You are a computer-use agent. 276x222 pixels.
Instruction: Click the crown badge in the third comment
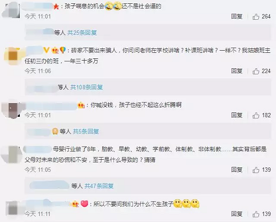(81, 105)
